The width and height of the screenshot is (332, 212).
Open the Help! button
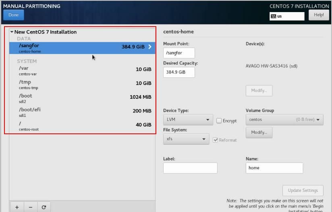point(319,15)
